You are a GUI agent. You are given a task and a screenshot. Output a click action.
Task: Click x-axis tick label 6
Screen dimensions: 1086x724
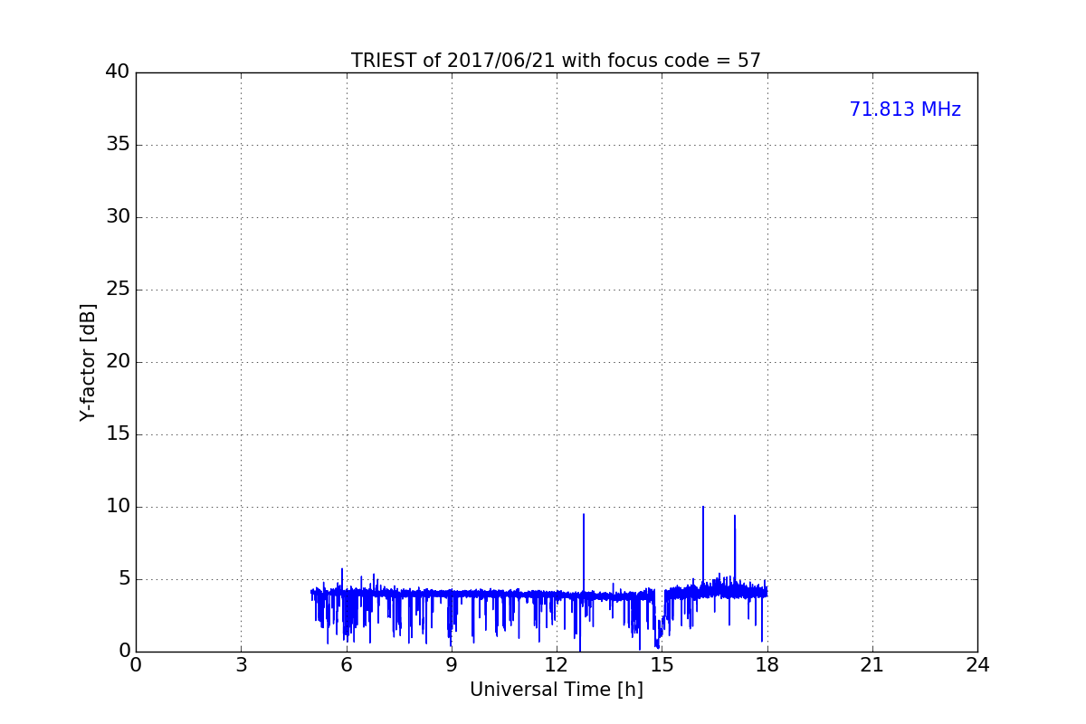click(346, 665)
